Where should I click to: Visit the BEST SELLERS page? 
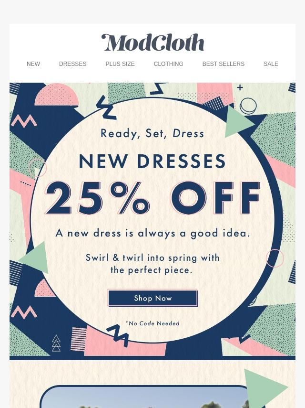[x=223, y=64]
